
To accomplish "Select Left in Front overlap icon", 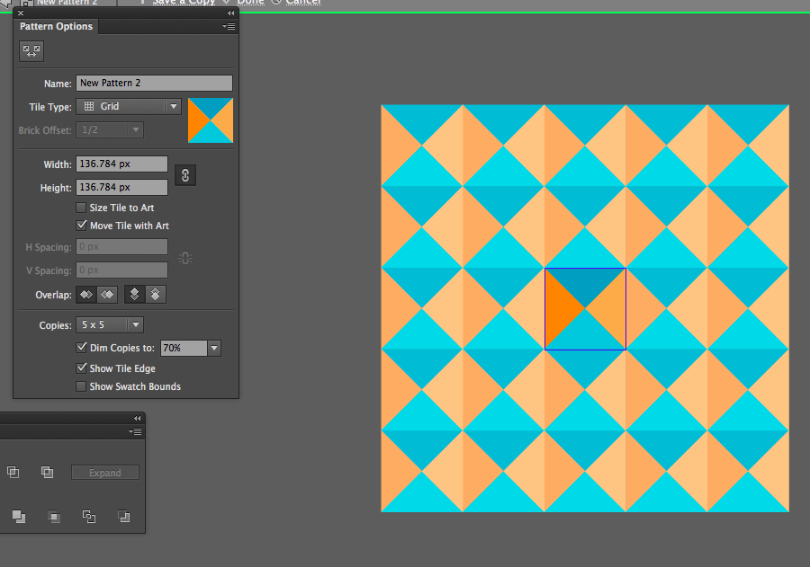I will (86, 295).
